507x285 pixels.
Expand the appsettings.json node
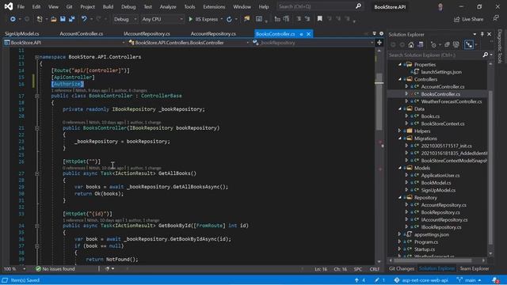click(x=400, y=234)
